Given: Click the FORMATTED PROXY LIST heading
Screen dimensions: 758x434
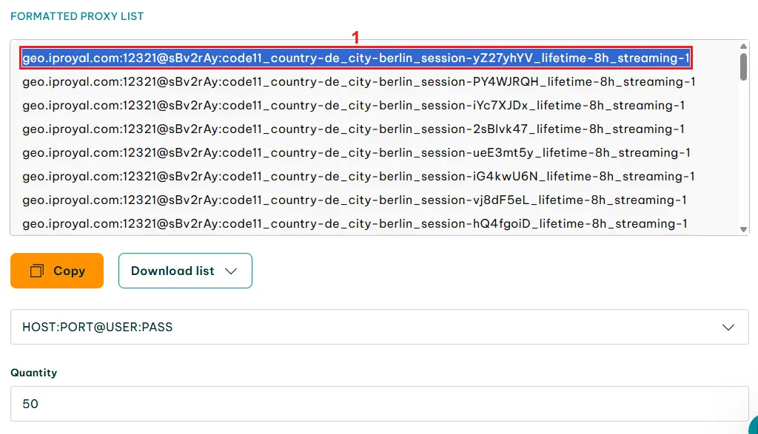Looking at the screenshot, I should coord(77,16).
